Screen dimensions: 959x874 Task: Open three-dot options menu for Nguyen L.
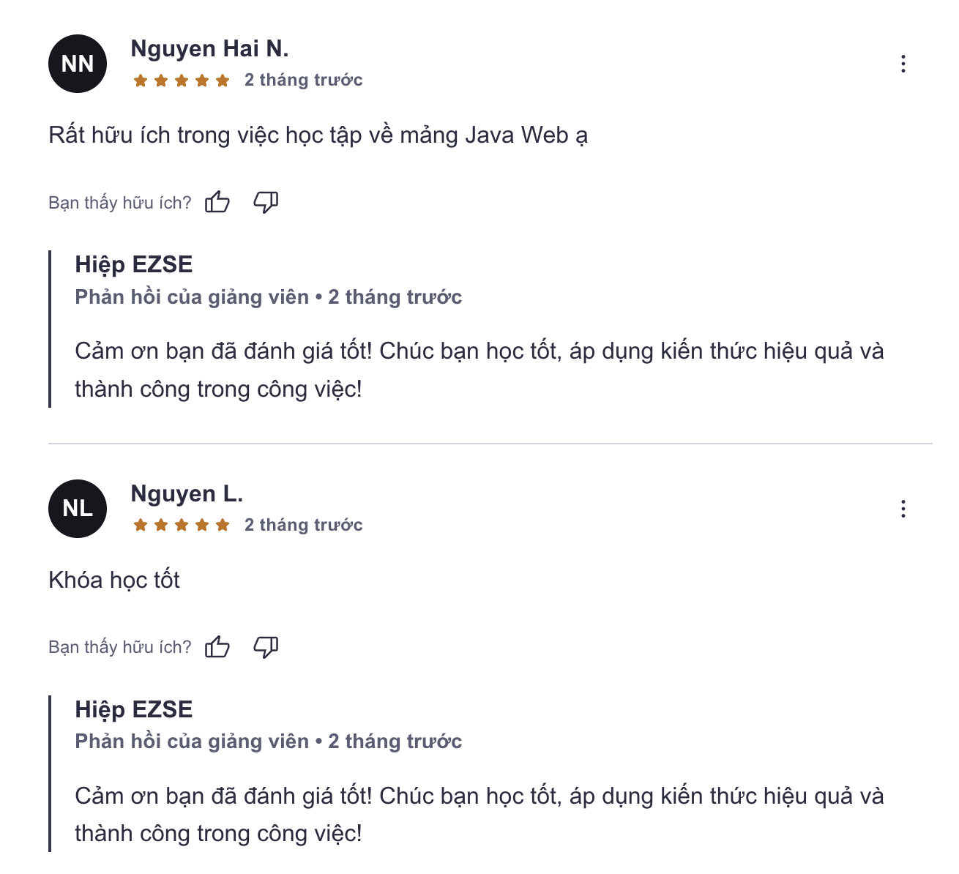903,509
